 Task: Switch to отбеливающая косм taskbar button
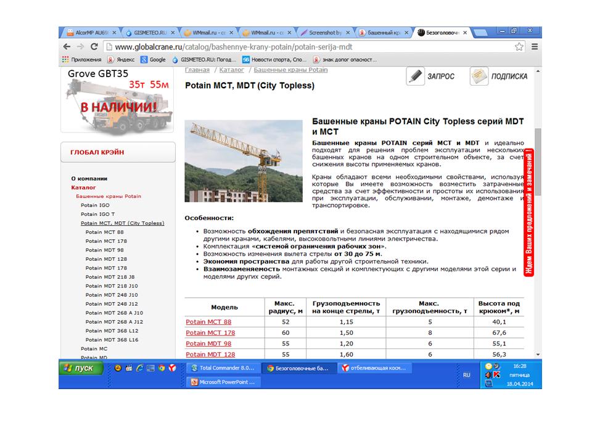pos(374,368)
